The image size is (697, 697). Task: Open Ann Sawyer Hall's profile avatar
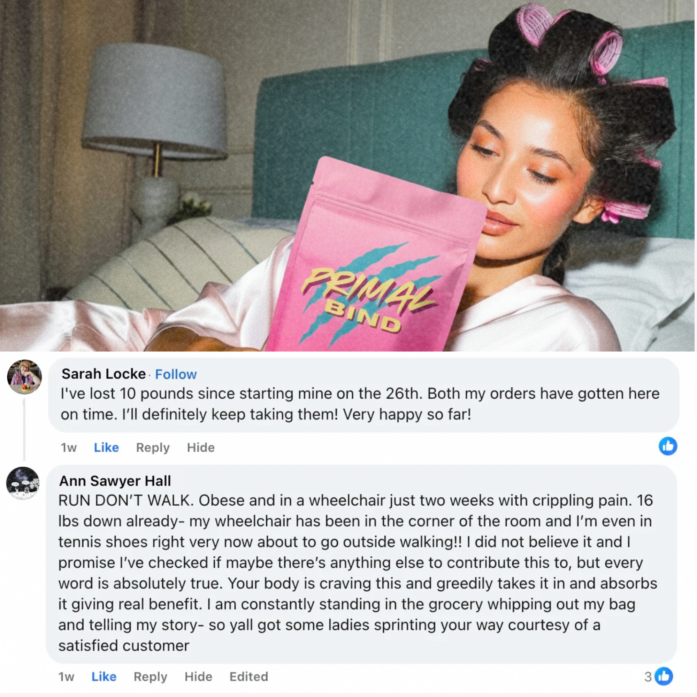(23, 483)
